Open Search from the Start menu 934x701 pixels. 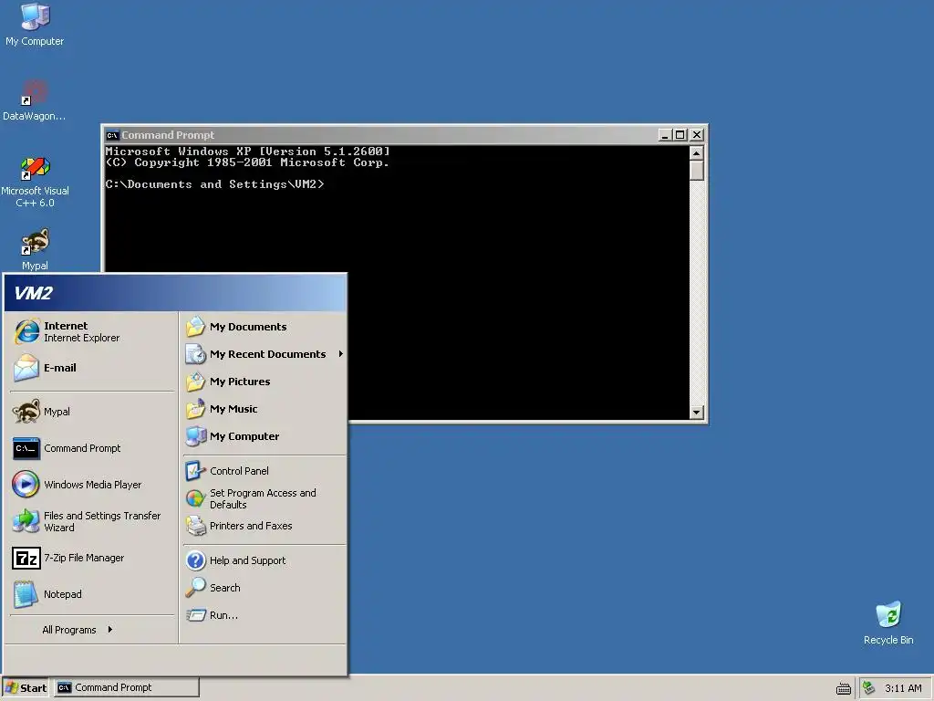pyautogui.click(x=264, y=588)
